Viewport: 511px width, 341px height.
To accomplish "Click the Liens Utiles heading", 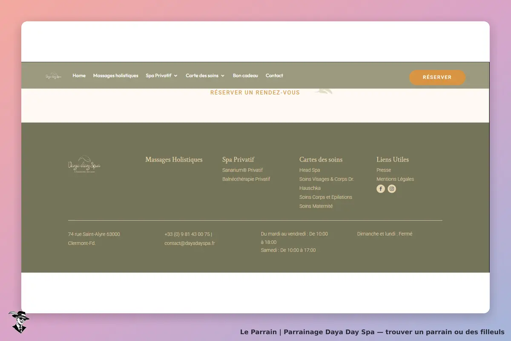I will [x=393, y=159].
